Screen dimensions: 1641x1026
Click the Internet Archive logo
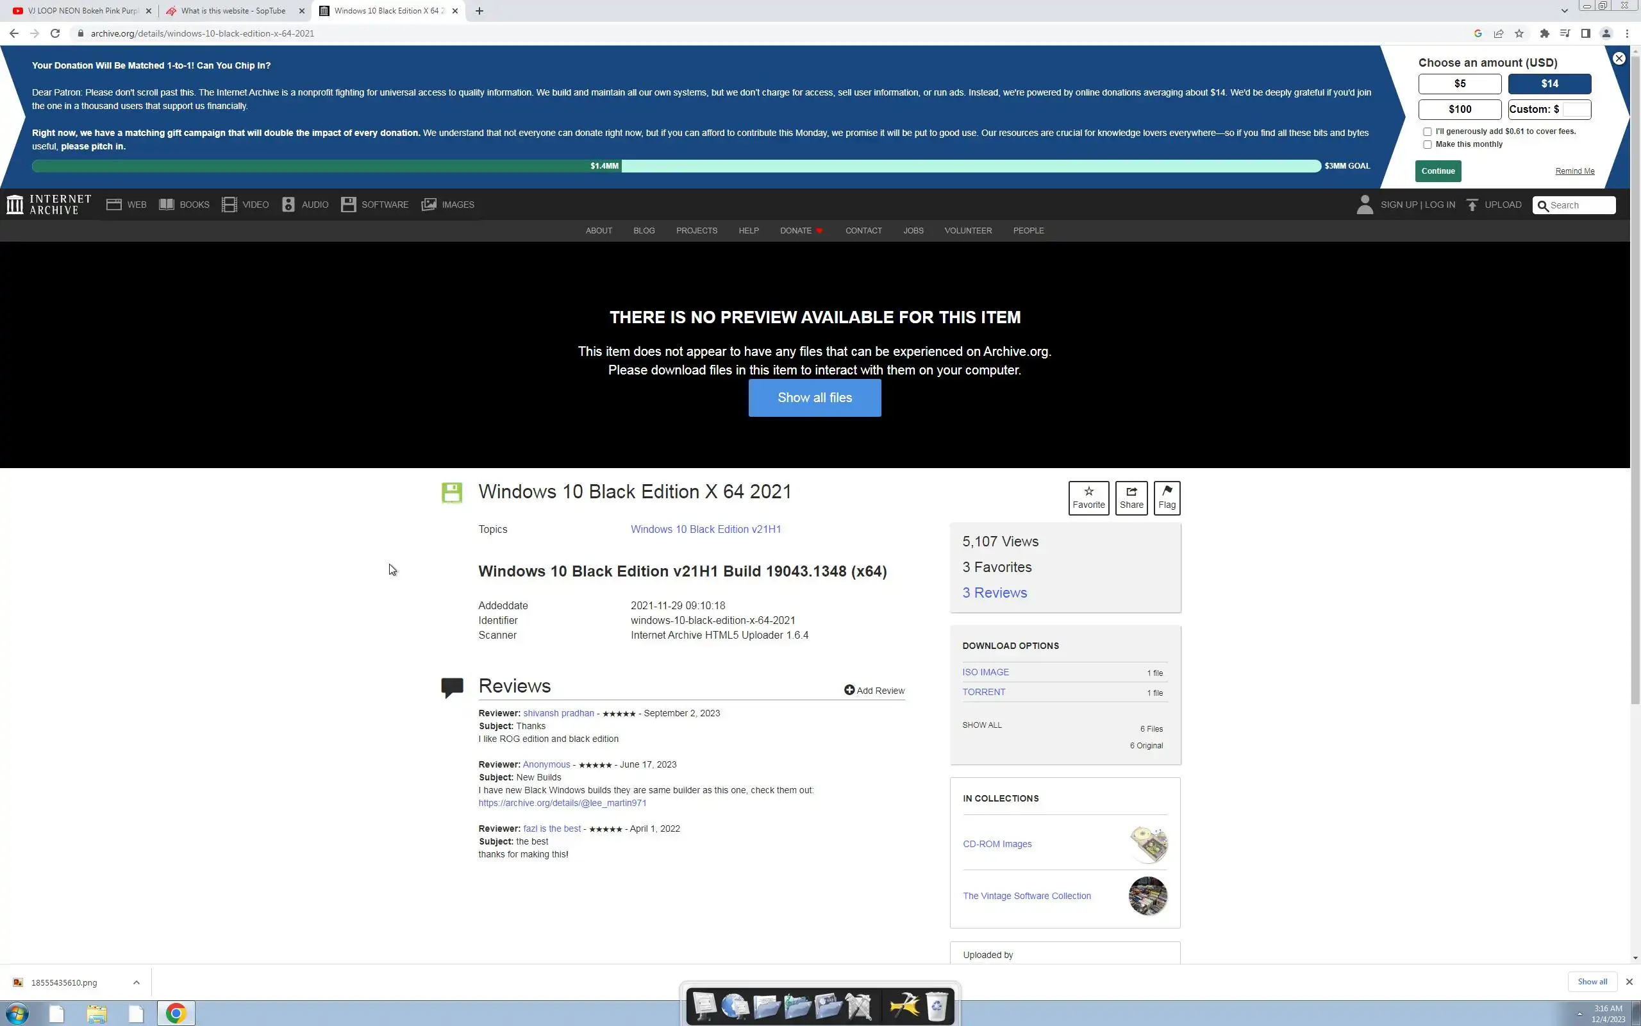tap(48, 205)
